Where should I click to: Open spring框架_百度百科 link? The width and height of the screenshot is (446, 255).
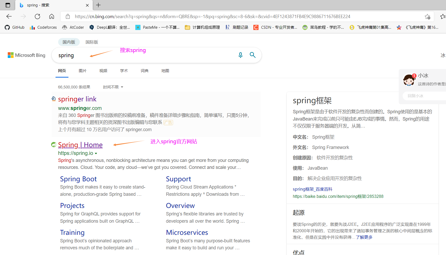312,189
